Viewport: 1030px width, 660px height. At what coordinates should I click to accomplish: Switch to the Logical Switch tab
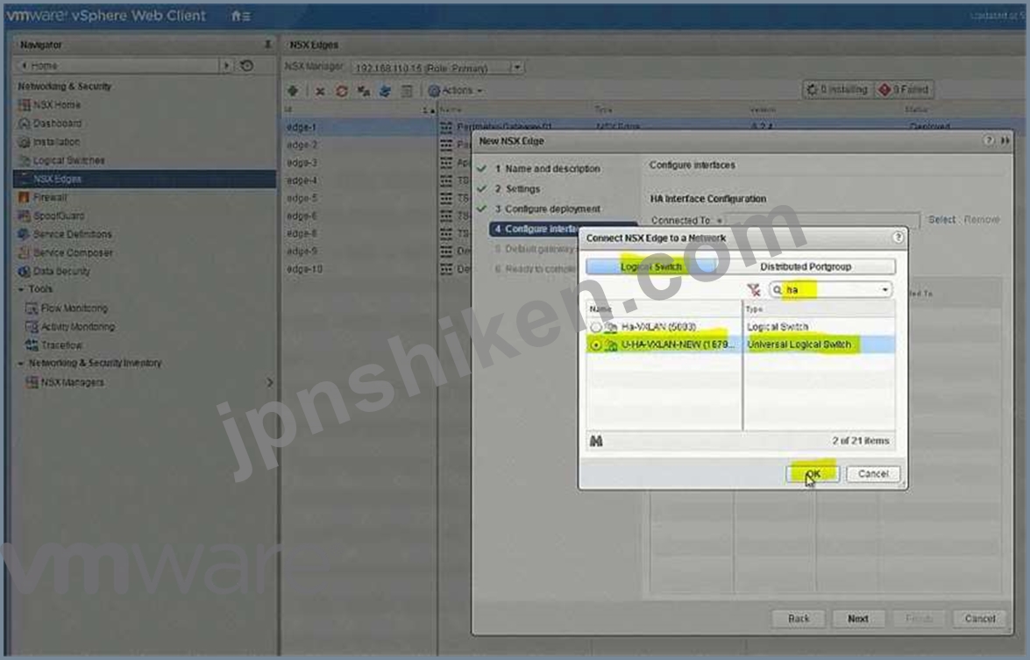651,266
